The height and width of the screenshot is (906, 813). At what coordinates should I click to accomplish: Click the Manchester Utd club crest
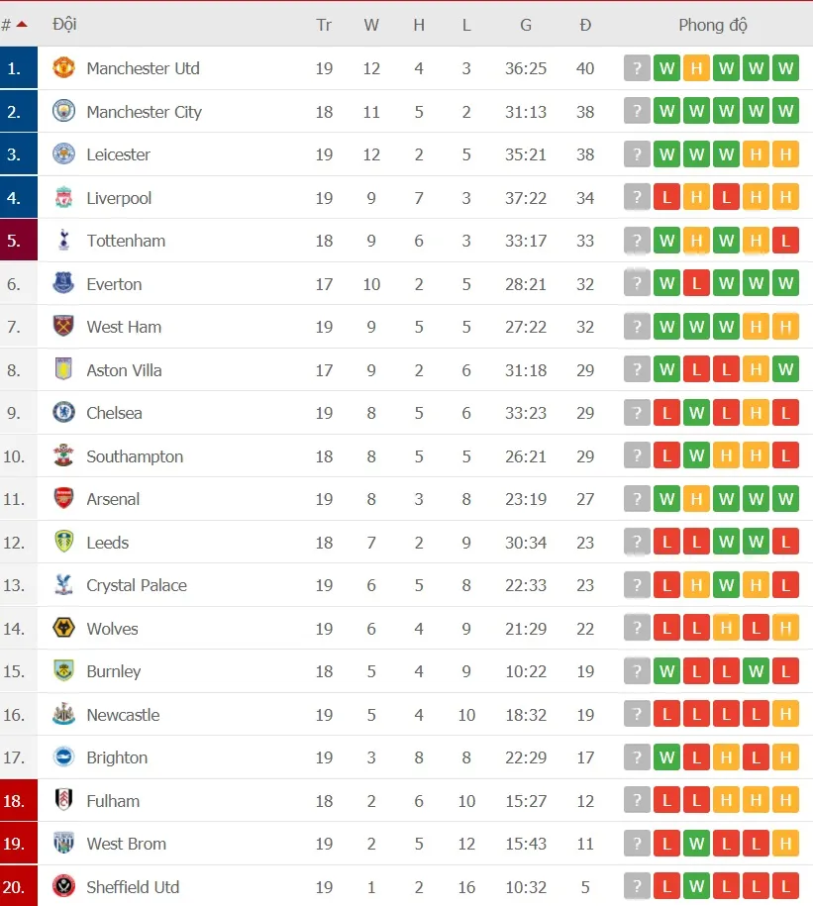pyautogui.click(x=61, y=68)
